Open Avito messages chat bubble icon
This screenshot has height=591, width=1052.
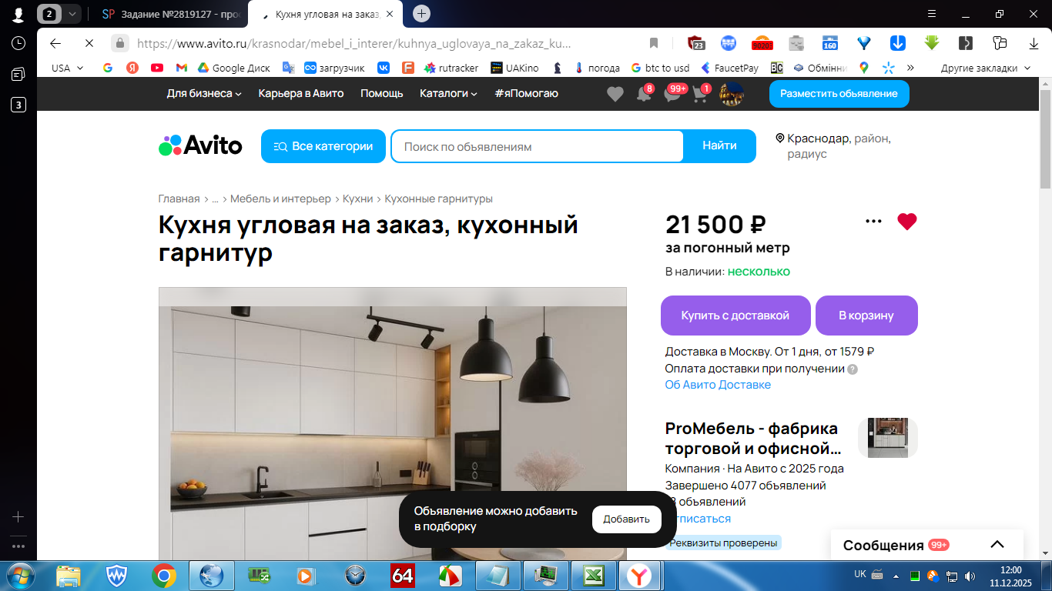(673, 93)
